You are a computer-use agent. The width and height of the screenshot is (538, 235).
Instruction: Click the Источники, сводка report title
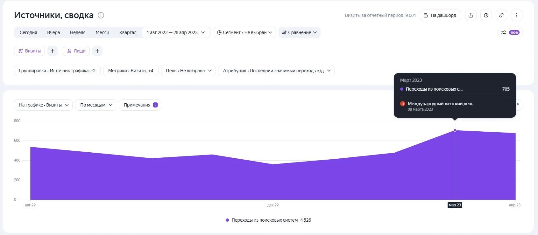click(x=54, y=15)
